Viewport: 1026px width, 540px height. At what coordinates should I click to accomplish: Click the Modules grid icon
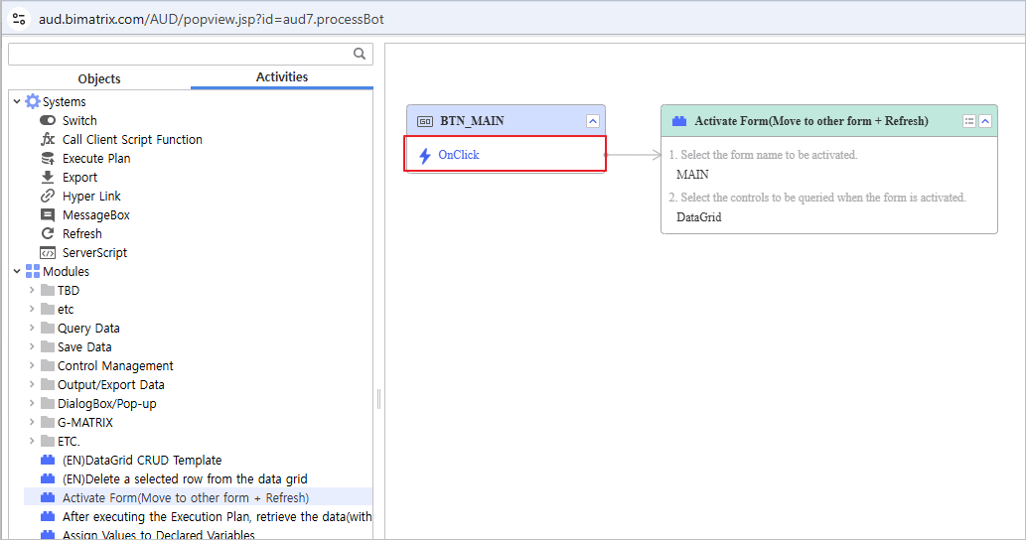click(x=33, y=271)
